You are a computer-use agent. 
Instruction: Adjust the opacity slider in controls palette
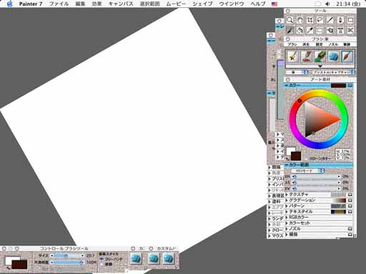(67, 262)
